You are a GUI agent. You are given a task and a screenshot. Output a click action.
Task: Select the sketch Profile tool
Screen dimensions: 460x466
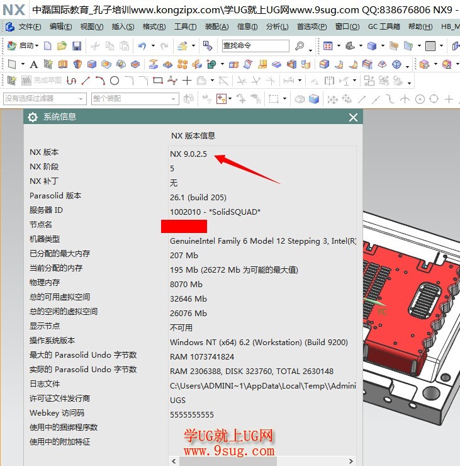click(72, 81)
